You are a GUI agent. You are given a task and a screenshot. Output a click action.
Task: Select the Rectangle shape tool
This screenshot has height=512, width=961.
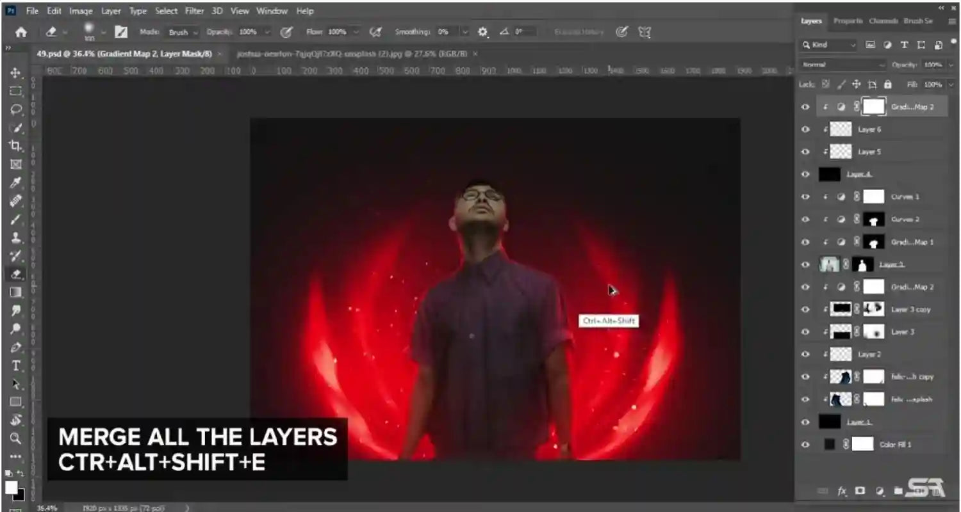[x=15, y=403]
